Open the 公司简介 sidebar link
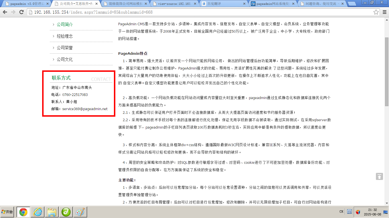The height and width of the screenshot is (218, 389). coord(65,24)
